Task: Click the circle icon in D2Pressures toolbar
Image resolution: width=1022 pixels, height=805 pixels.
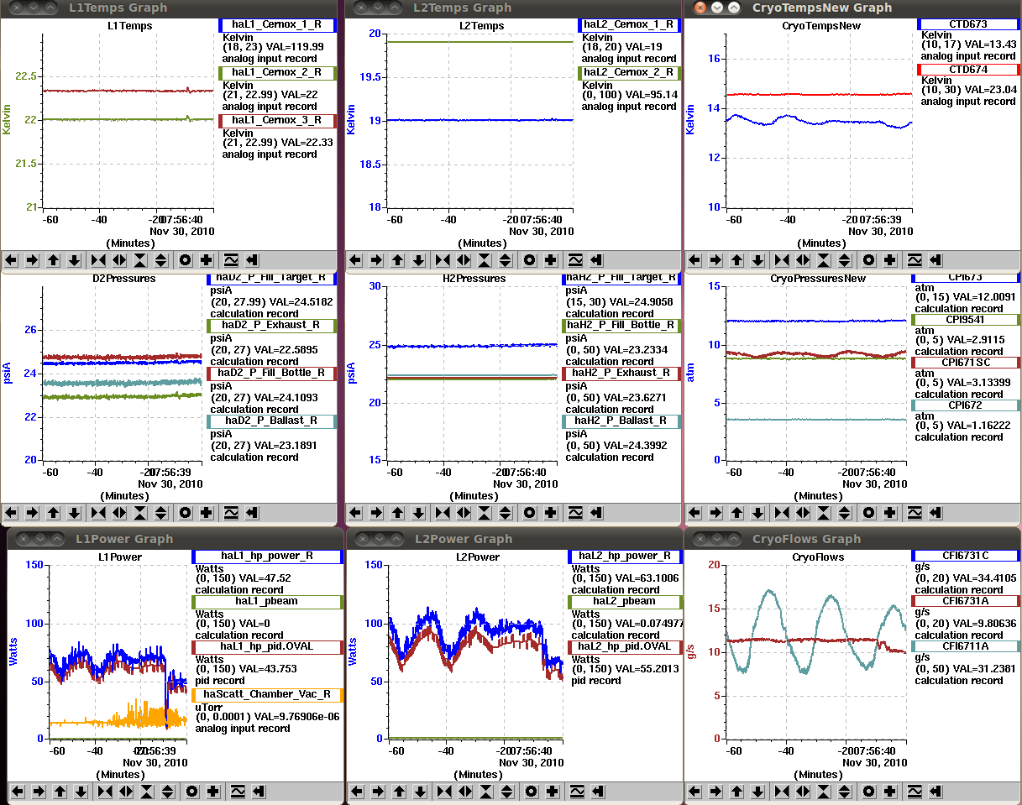Action: point(186,512)
